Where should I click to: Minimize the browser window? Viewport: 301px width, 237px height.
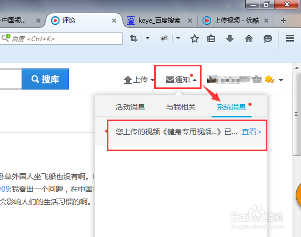(253, 5)
